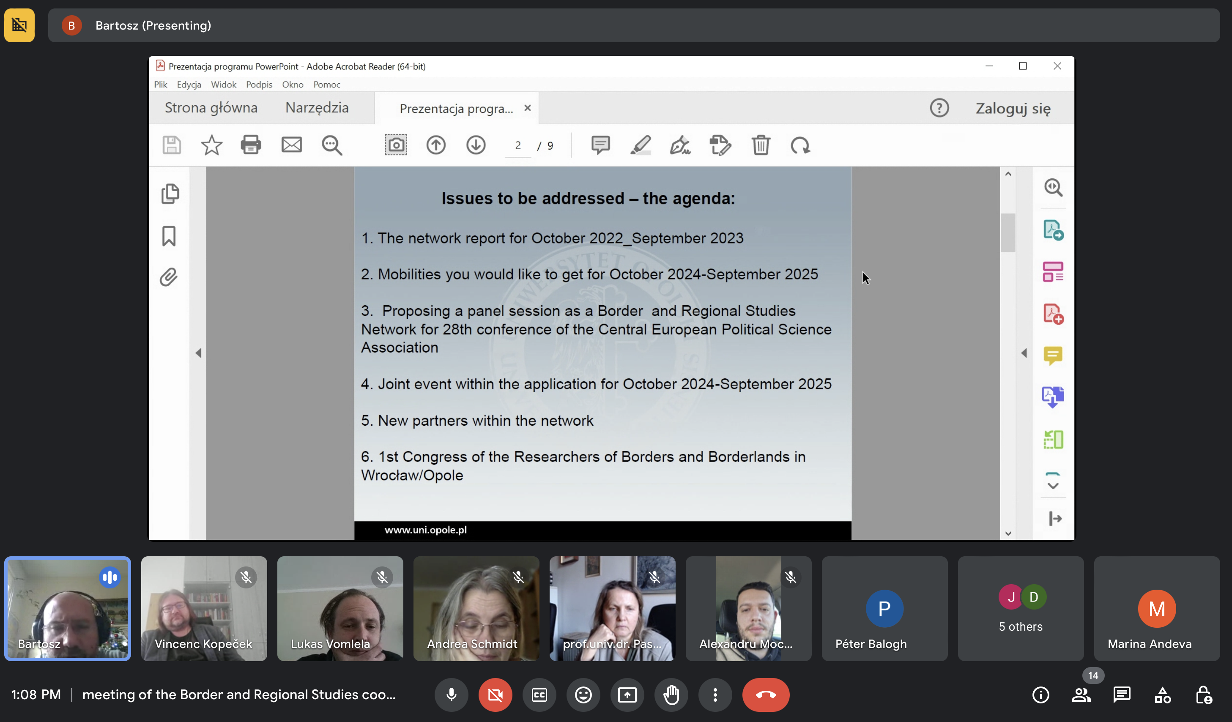1232x722 pixels.
Task: Add file to starred with star icon
Action: 211,145
